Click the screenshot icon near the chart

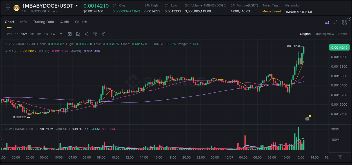(307, 119)
